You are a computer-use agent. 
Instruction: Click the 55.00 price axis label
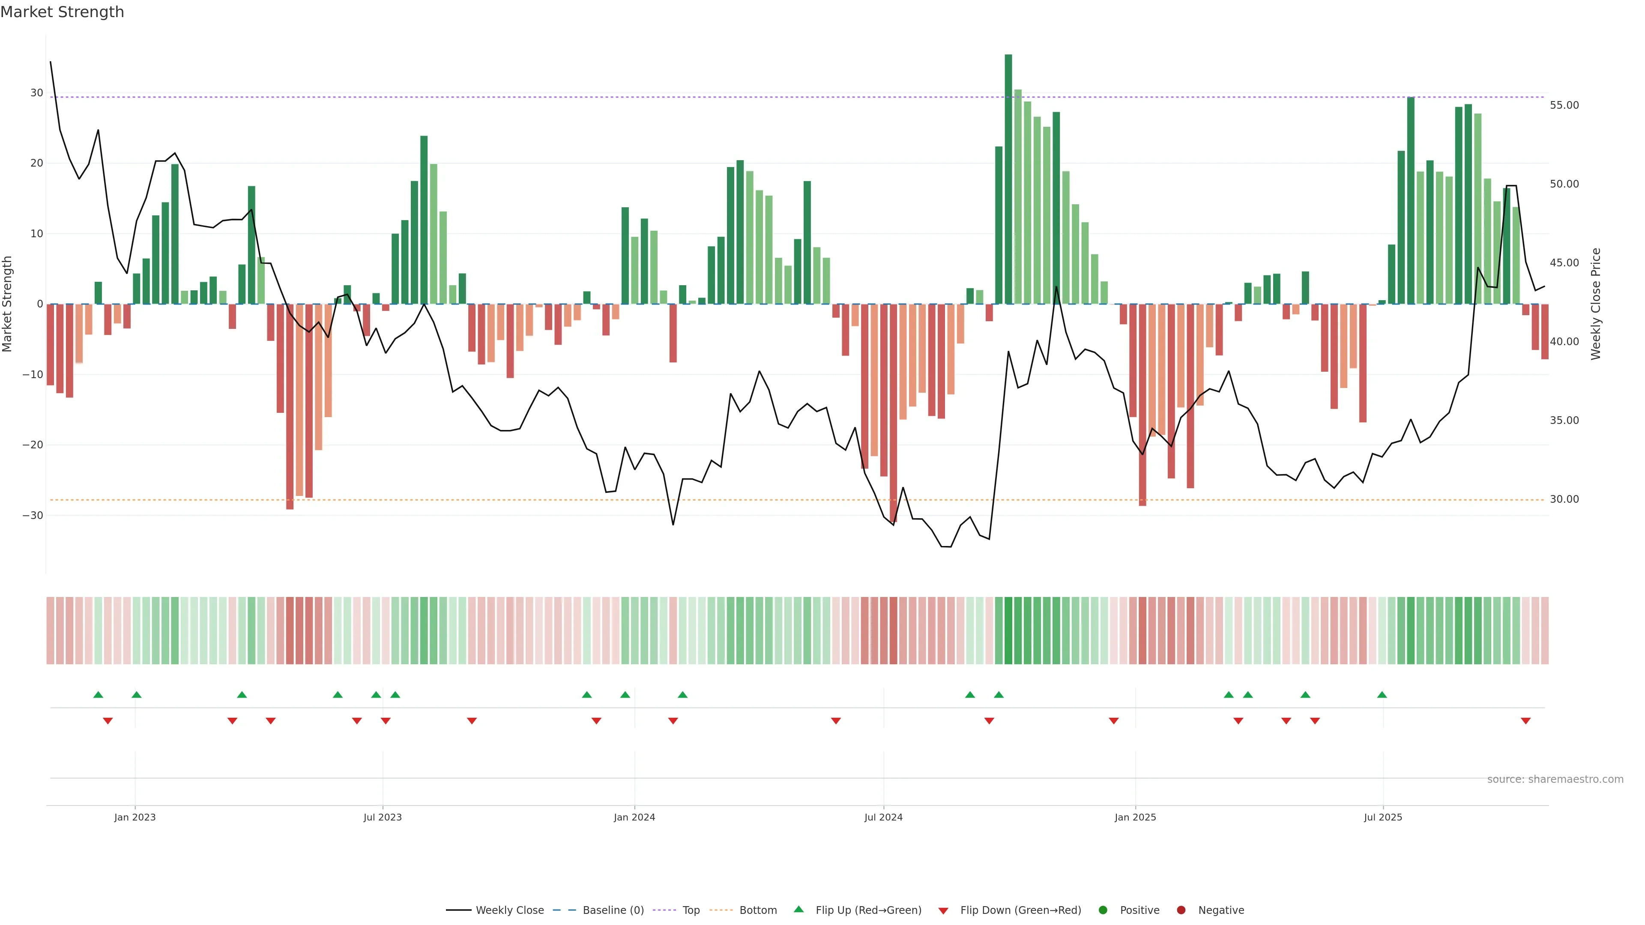(x=1564, y=105)
